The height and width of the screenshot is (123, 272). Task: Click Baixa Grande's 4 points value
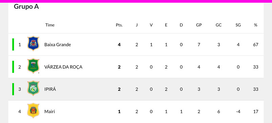[119, 45]
